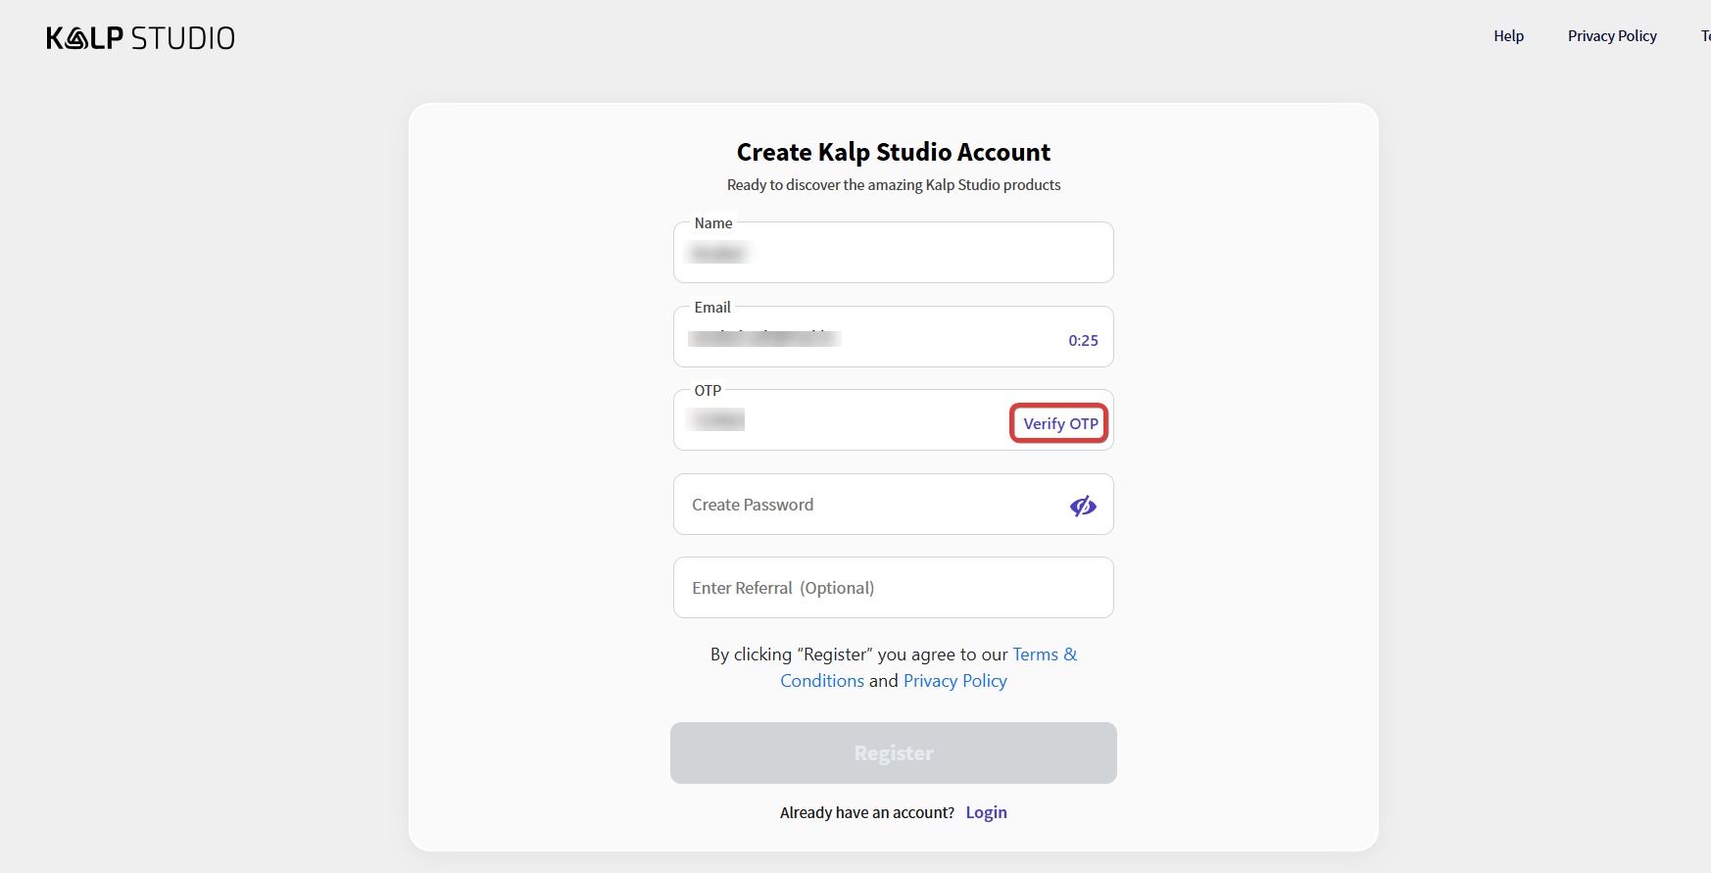The image size is (1711, 873).
Task: Open the Terms & Conditions link
Action: (x=1044, y=655)
